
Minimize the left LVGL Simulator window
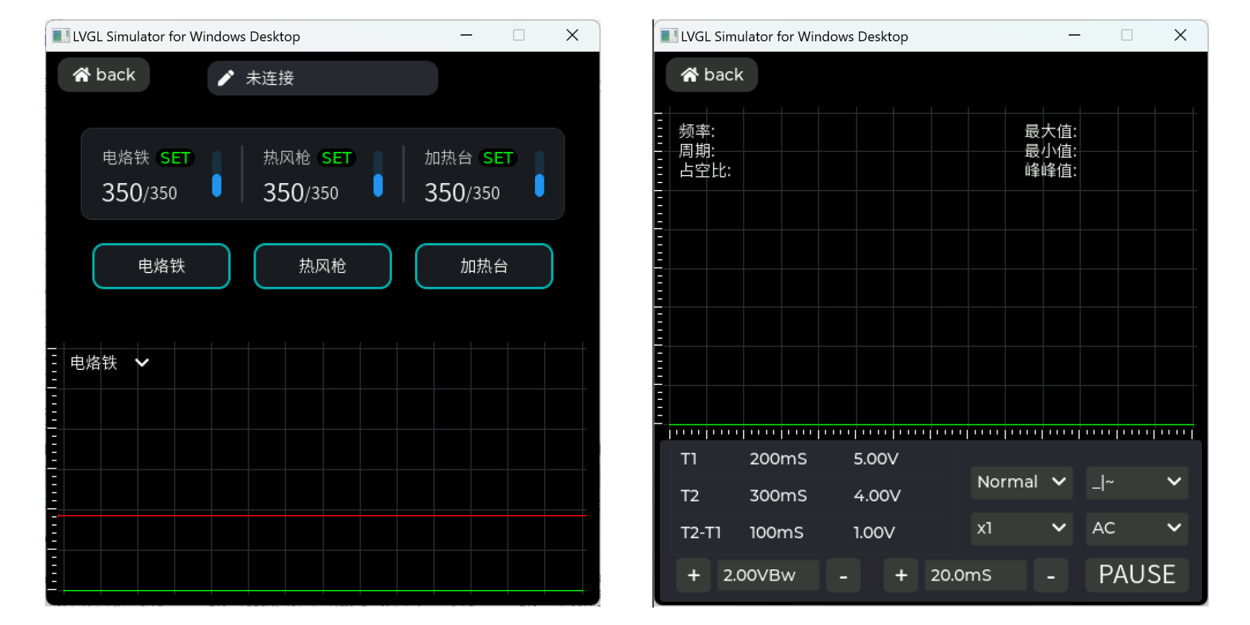click(466, 36)
